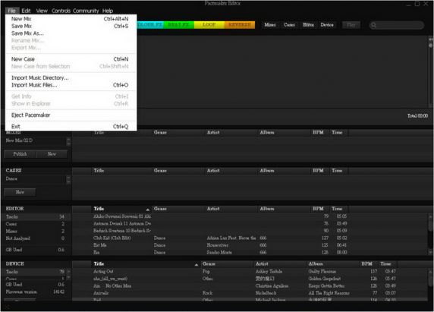Viewport: 434px width, 312px height.
Task: Click the Cases list stepper arrows
Action: 68,179
